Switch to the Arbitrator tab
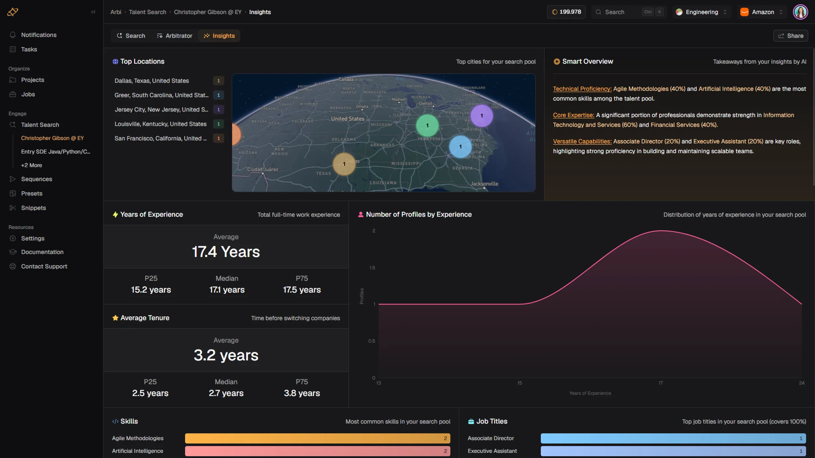Screen dimensions: 815x458 pyautogui.click(x=175, y=36)
